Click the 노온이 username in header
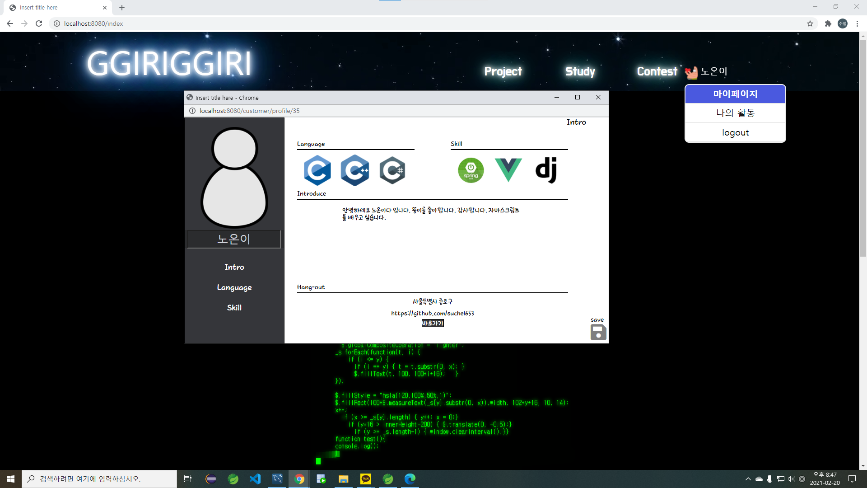 [x=714, y=71]
